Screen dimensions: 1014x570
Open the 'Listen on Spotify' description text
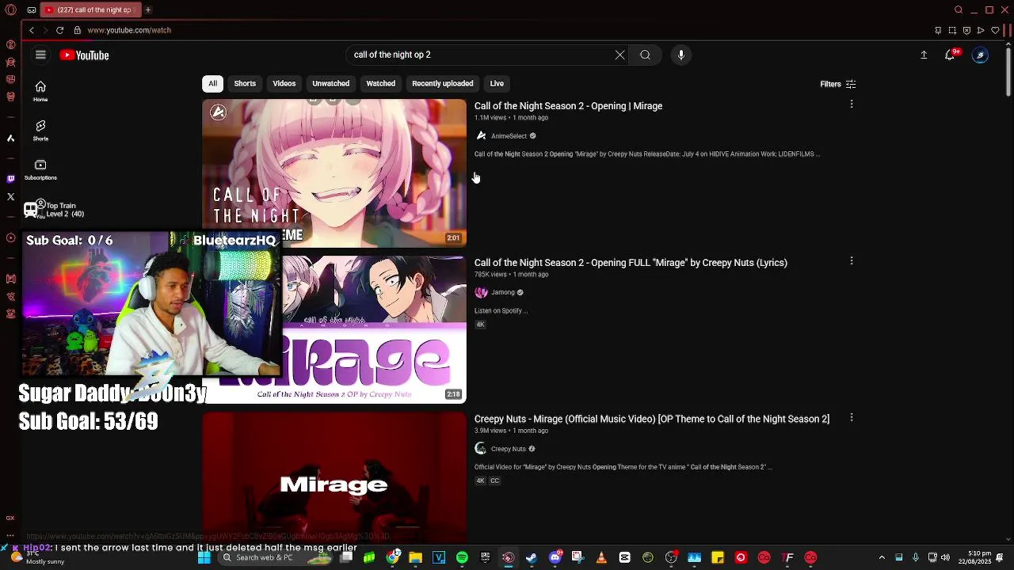501,310
